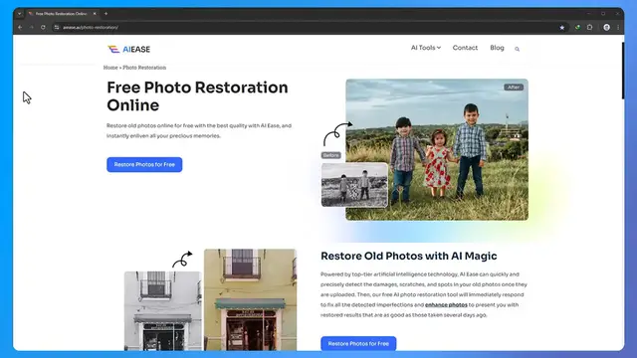Open the Blog page
Screen dimensions: 637x358
tap(497, 48)
